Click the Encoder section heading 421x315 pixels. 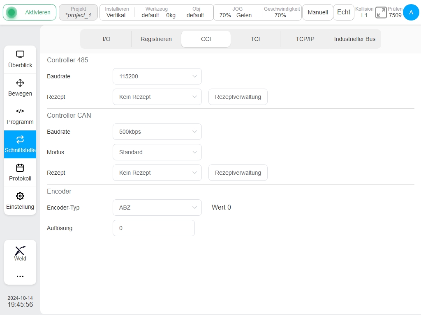click(x=59, y=191)
